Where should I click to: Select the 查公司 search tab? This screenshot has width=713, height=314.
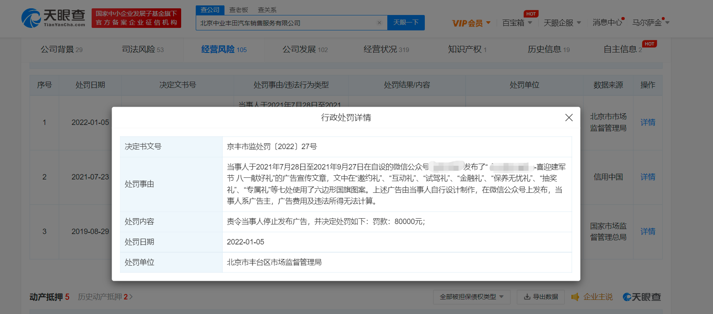click(210, 10)
